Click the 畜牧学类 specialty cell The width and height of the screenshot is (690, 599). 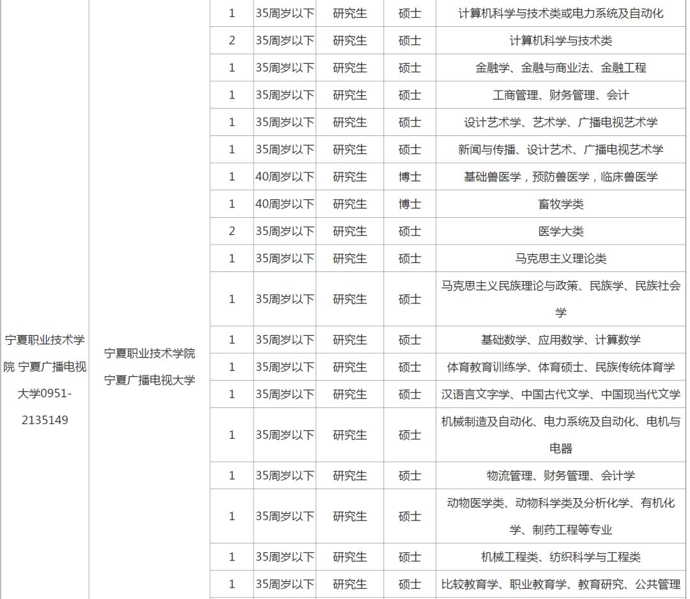(x=561, y=204)
